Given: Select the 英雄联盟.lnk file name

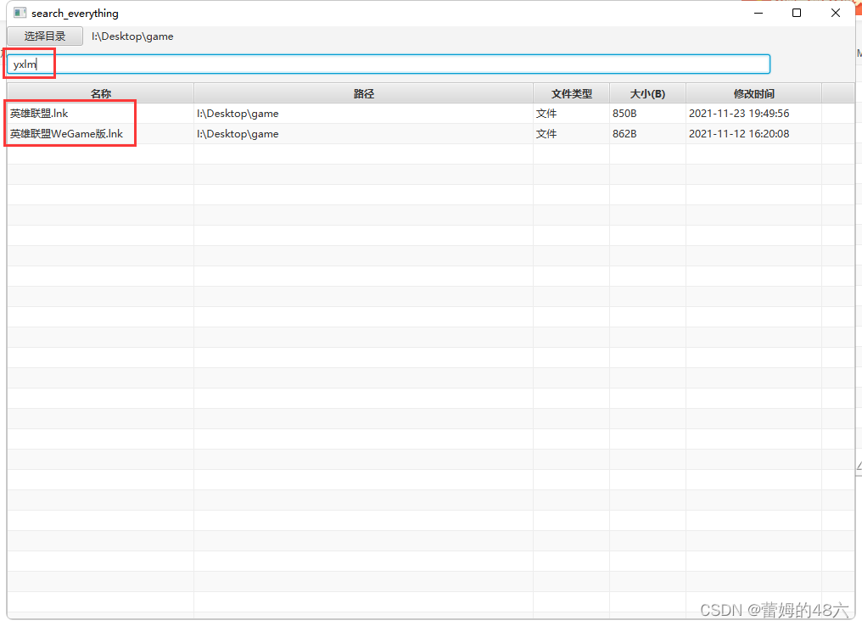Looking at the screenshot, I should tap(39, 114).
